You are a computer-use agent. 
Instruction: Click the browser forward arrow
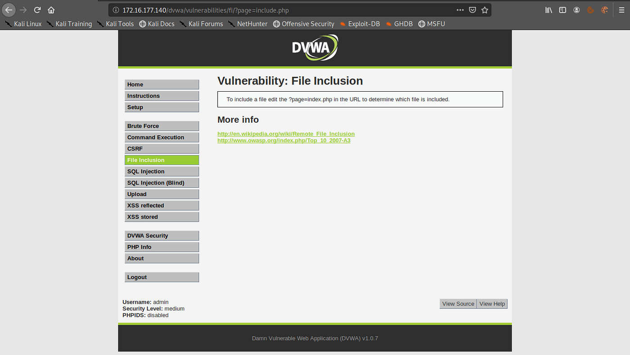pyautogui.click(x=24, y=9)
